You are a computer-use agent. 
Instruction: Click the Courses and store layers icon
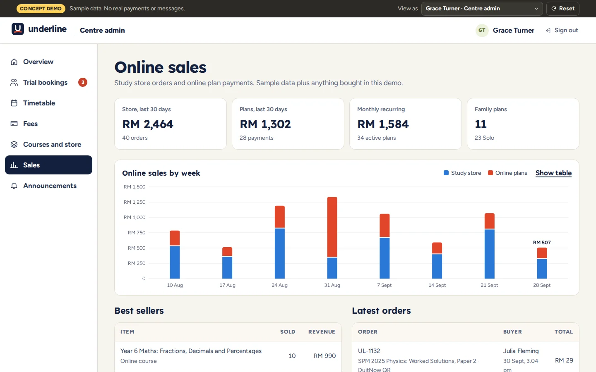click(x=14, y=145)
